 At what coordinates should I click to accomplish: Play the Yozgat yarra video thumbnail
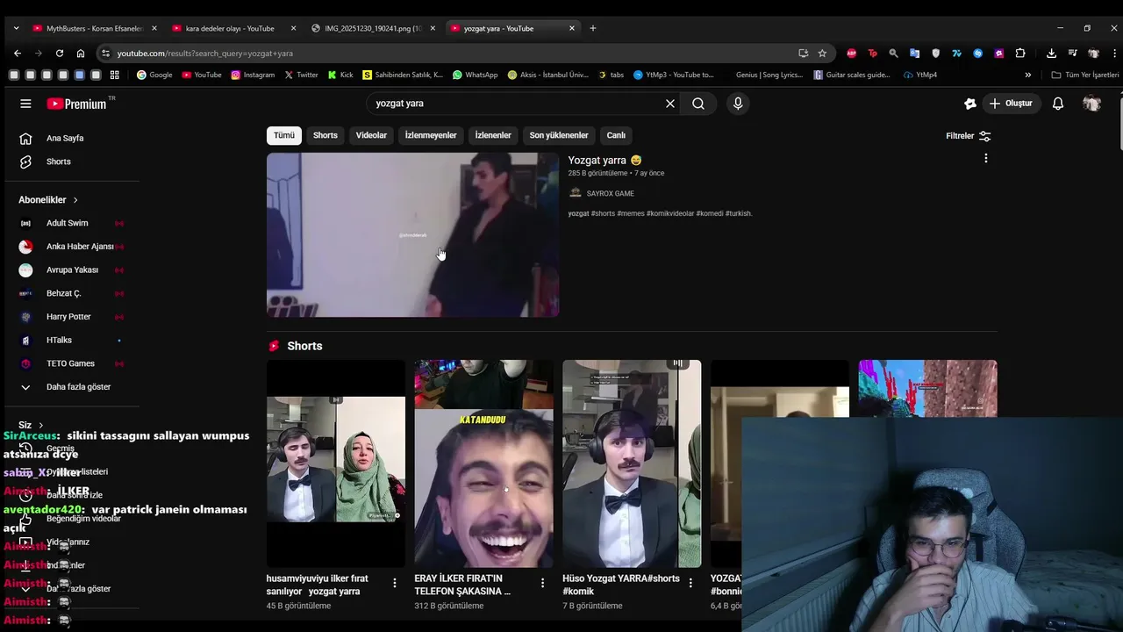(x=412, y=234)
